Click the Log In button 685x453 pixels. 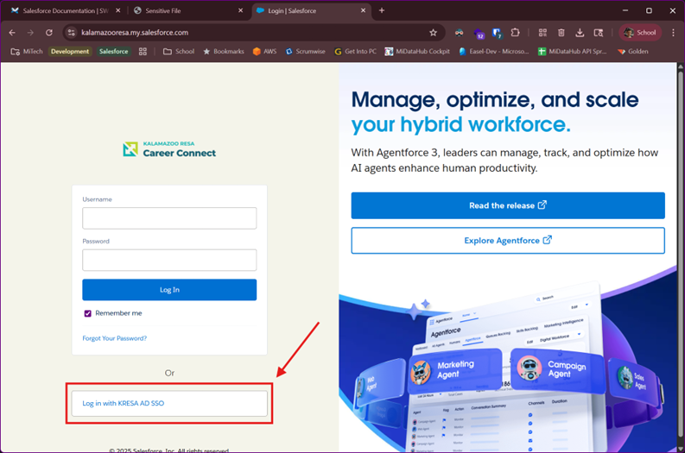pyautogui.click(x=169, y=290)
